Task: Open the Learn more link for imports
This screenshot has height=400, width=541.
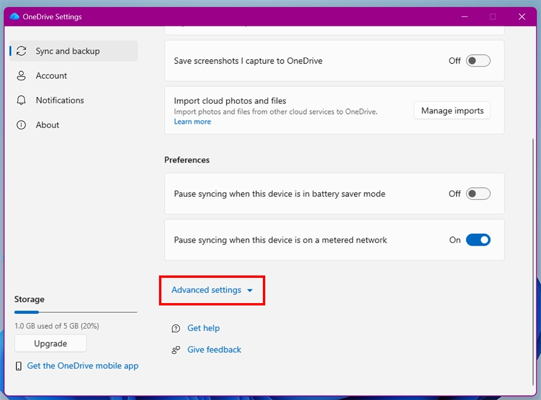Action: coord(192,122)
